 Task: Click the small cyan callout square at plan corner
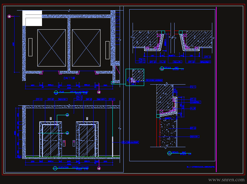point(112,83)
